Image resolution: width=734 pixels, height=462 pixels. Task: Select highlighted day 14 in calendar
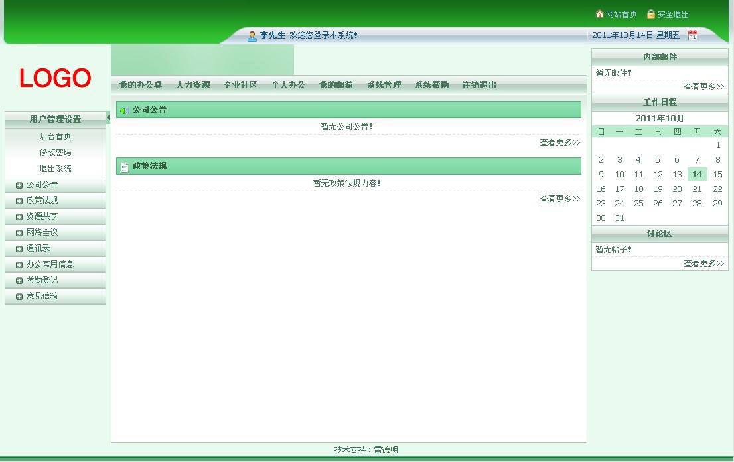coord(697,174)
